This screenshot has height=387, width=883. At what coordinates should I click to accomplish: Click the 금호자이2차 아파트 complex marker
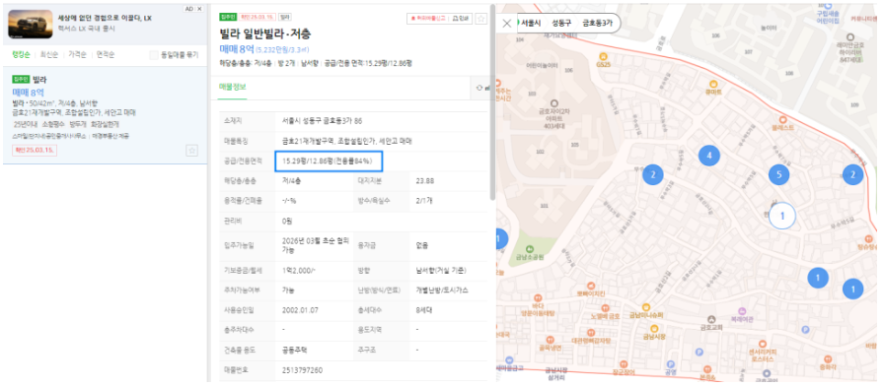pos(554,104)
